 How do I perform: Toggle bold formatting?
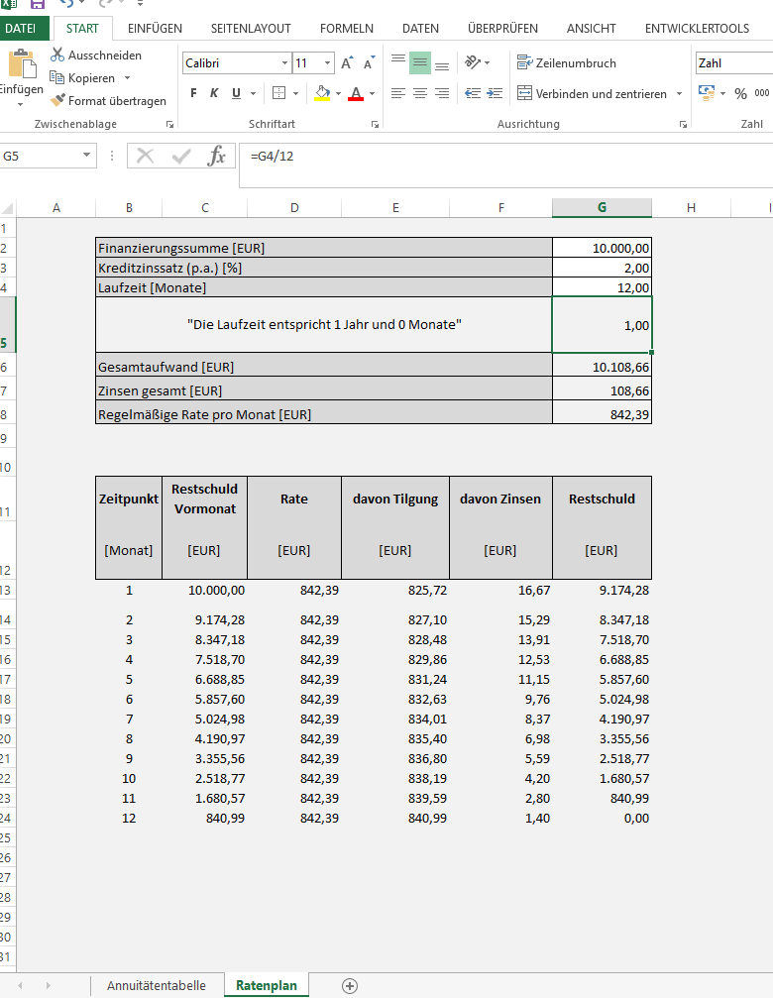coord(193,93)
